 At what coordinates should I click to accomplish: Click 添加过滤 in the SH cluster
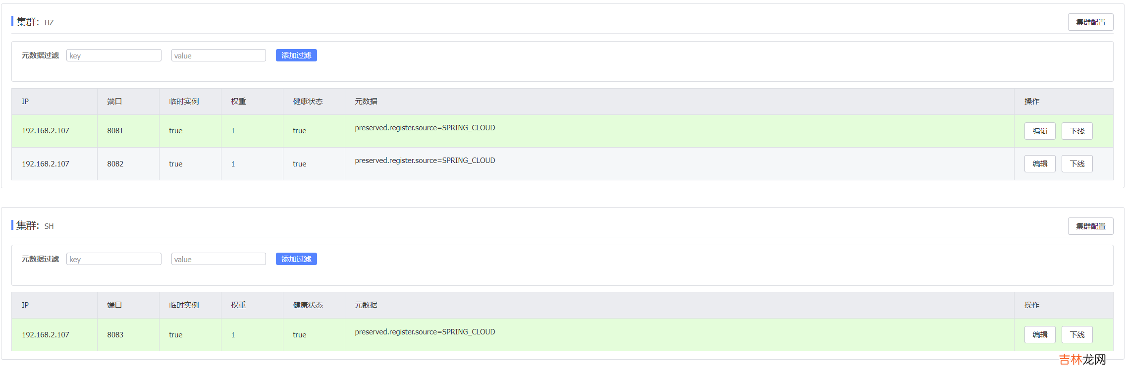click(x=296, y=259)
